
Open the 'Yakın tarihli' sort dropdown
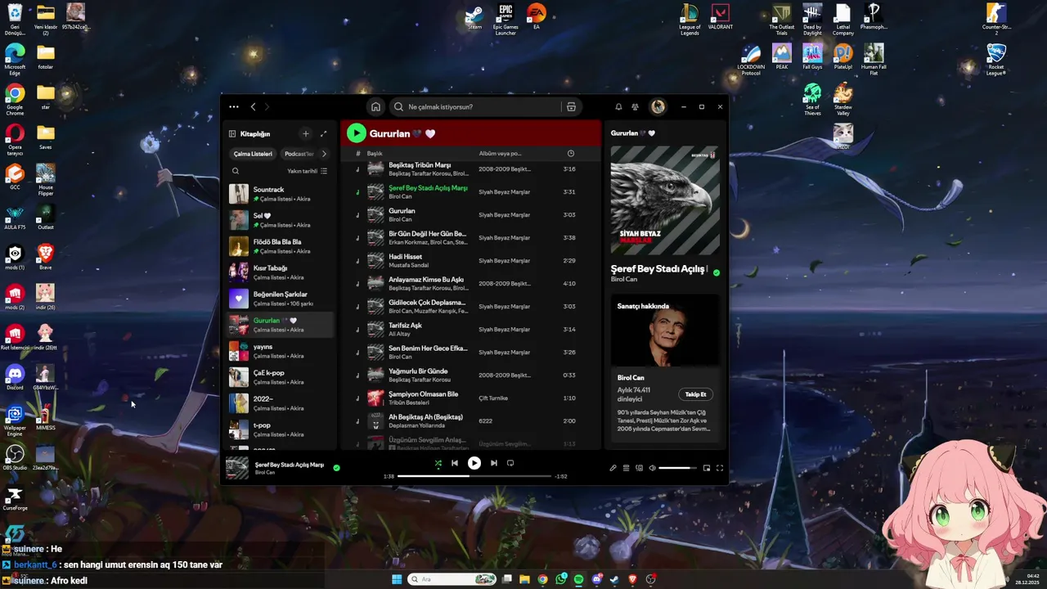(308, 171)
